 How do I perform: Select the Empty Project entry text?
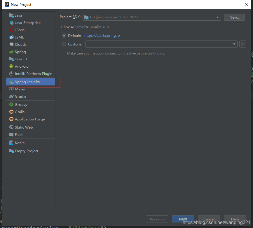pos(27,151)
